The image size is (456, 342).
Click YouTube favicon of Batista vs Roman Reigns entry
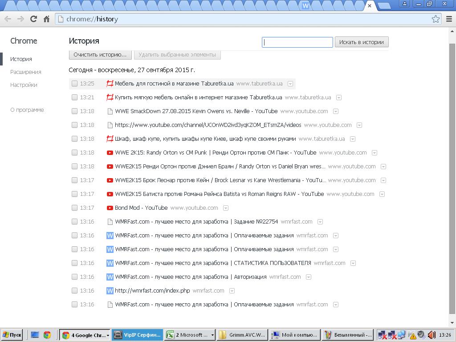click(110, 194)
